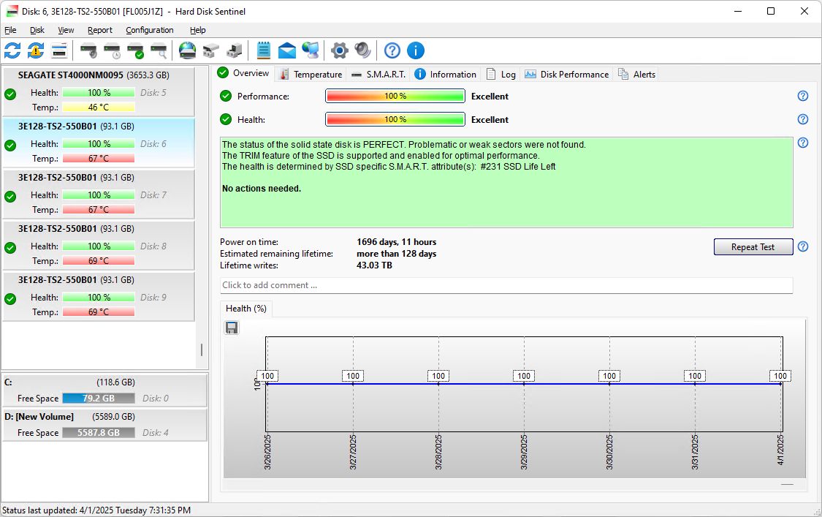The width and height of the screenshot is (822, 517).
Task: Click the 100 data label at 4/1/2025
Action: click(x=780, y=376)
